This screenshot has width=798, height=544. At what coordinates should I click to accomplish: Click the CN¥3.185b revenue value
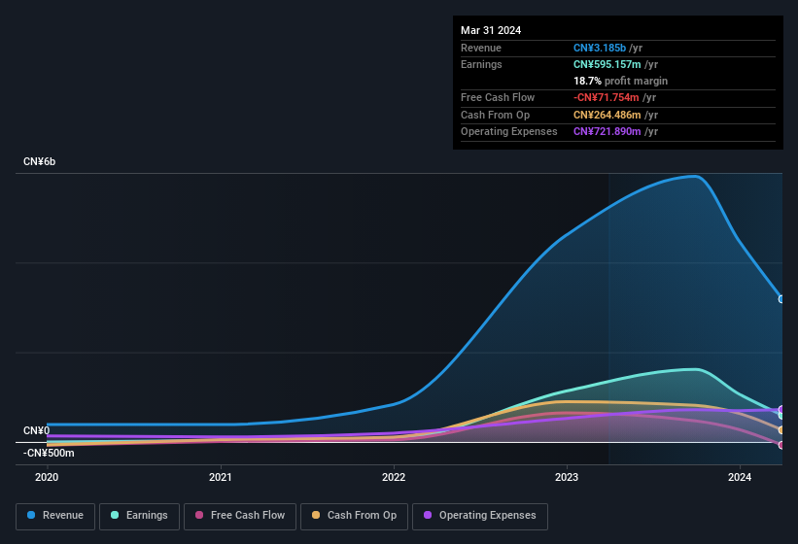[x=600, y=48]
